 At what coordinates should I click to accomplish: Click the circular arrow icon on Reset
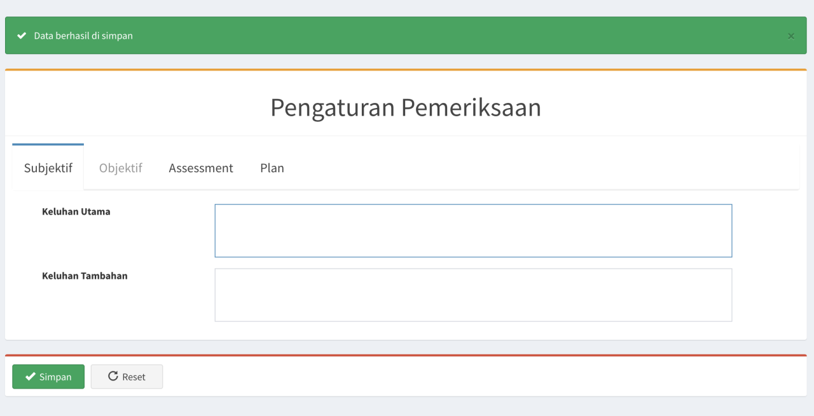pos(113,376)
